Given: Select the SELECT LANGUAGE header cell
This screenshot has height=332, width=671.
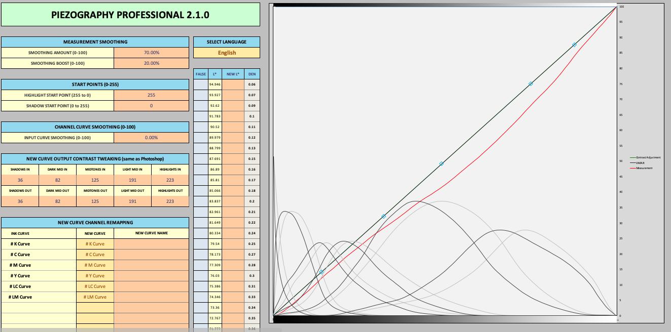Looking at the screenshot, I should (x=227, y=42).
